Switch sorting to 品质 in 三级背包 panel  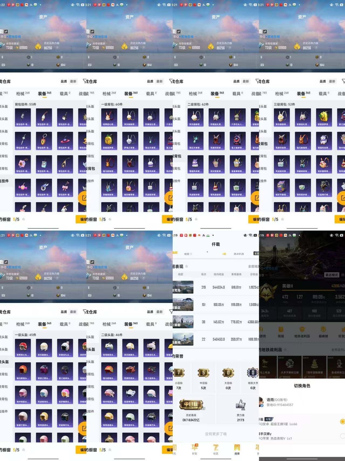tap(323, 81)
